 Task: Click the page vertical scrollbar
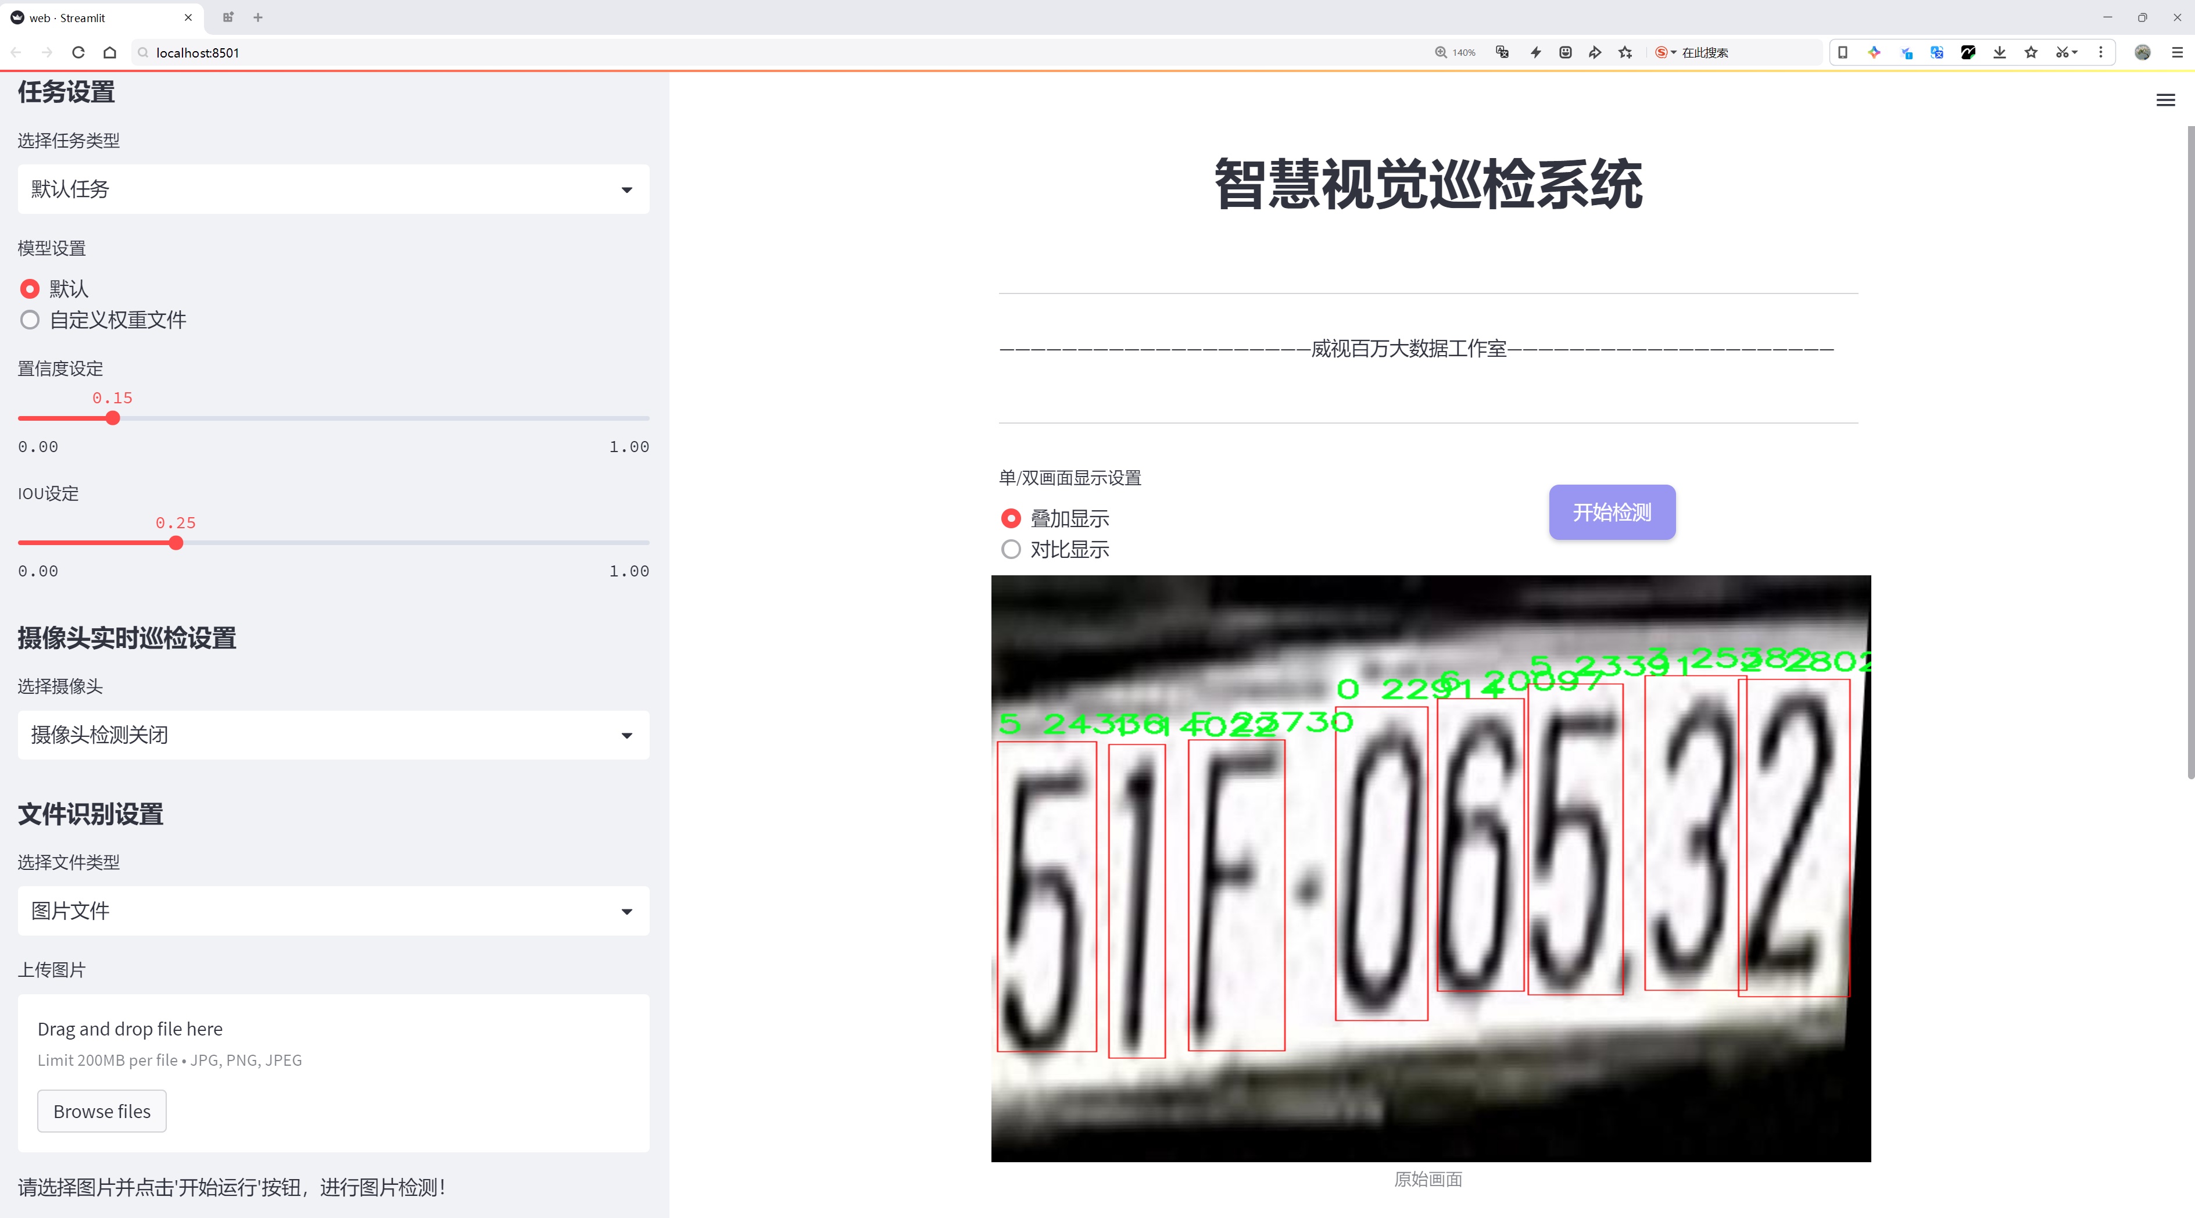click(2190, 452)
